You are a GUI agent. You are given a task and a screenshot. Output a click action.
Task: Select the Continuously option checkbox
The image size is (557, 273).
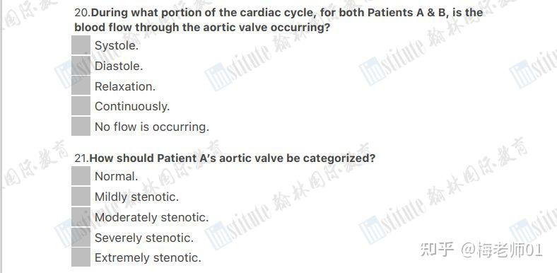(x=81, y=106)
